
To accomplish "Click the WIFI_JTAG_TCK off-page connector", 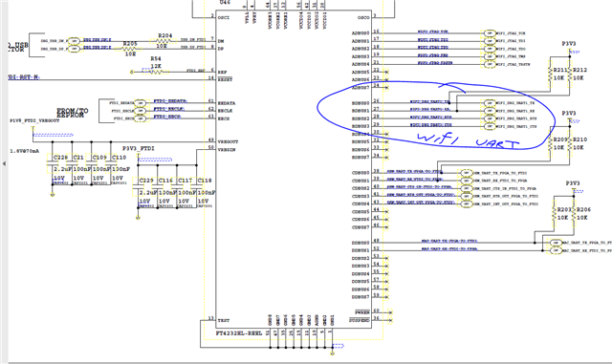I will tap(490, 33).
